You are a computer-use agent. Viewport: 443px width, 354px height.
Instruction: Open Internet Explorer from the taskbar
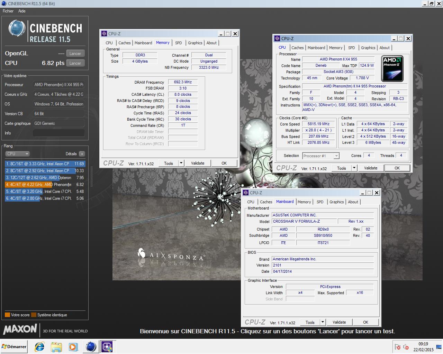39,346
